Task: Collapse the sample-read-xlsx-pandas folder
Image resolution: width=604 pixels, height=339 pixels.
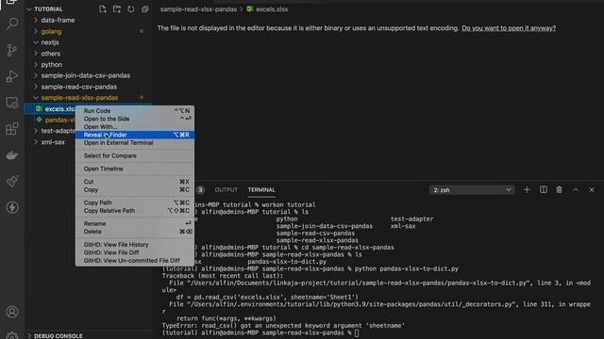Action: tap(88, 98)
